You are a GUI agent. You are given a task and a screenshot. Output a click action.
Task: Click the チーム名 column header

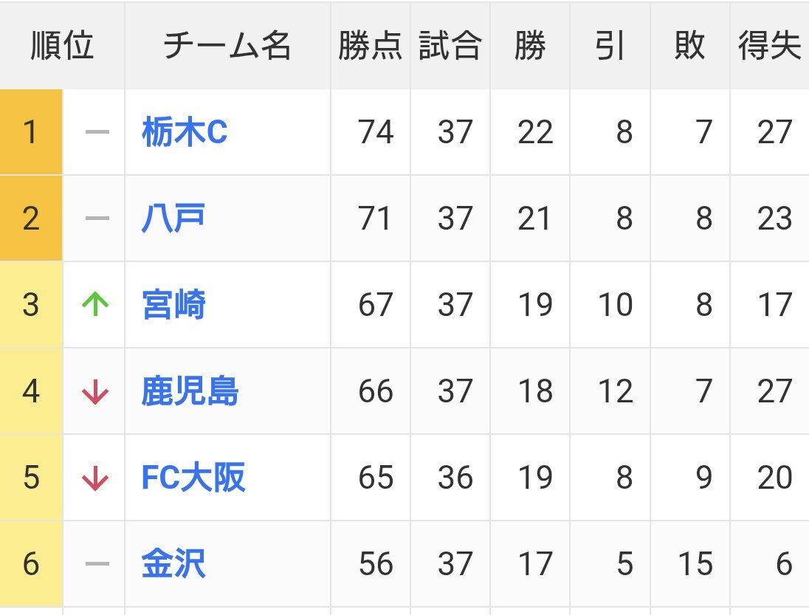click(227, 46)
